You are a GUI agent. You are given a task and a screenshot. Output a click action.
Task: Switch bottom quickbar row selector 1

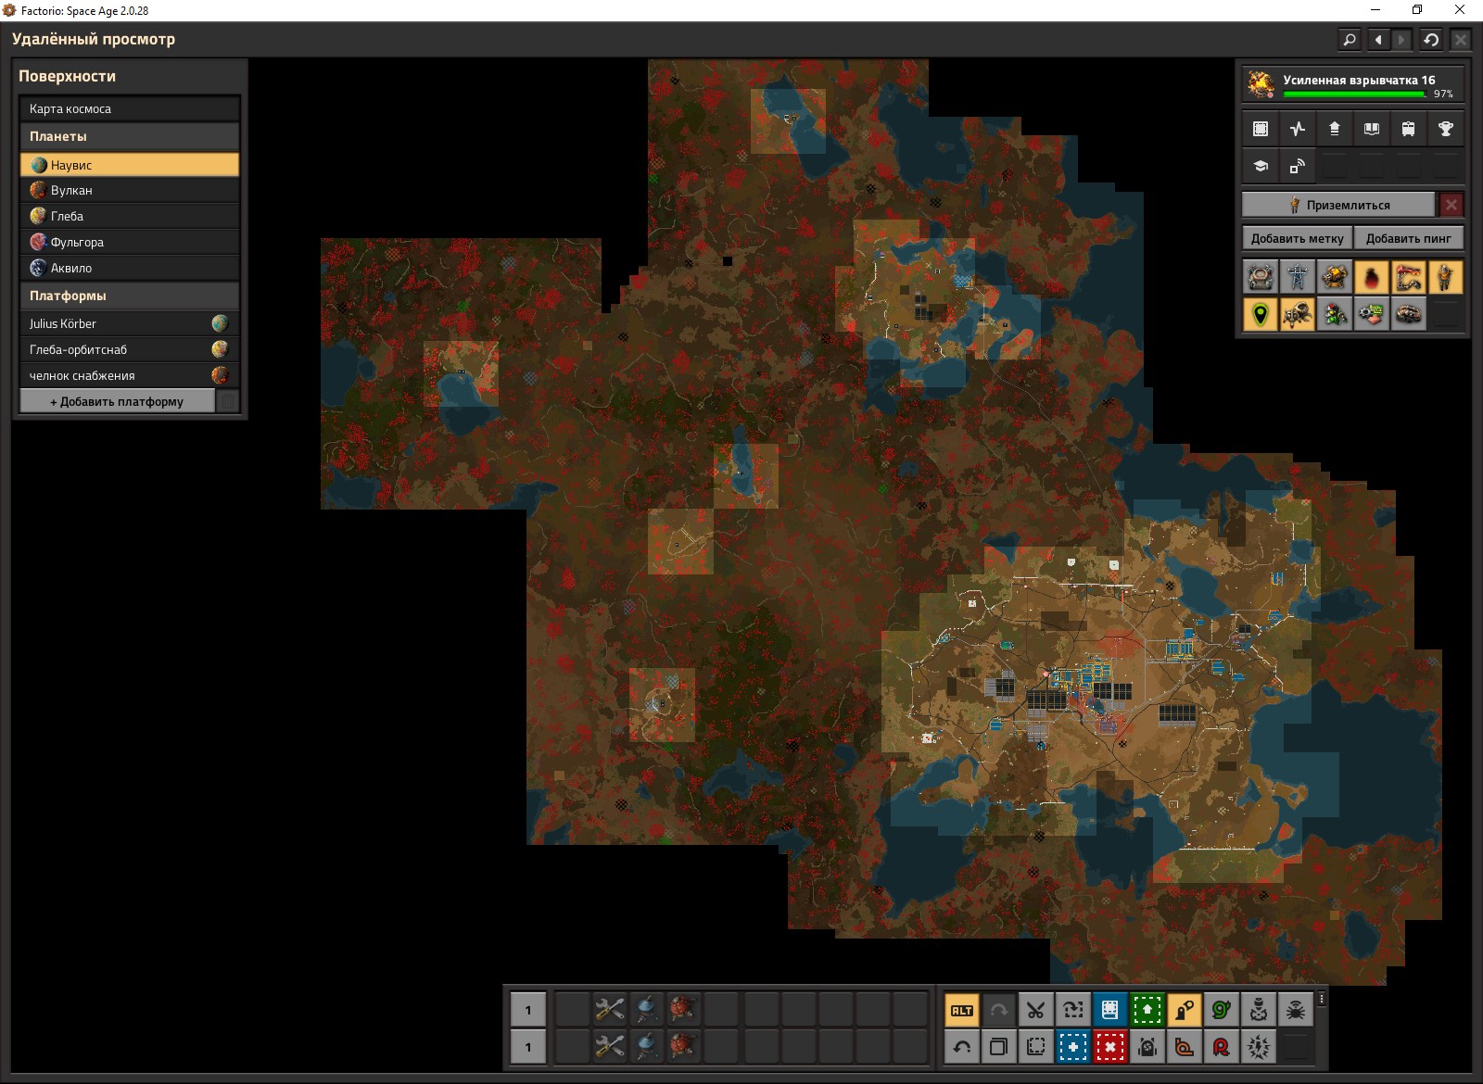(528, 1047)
